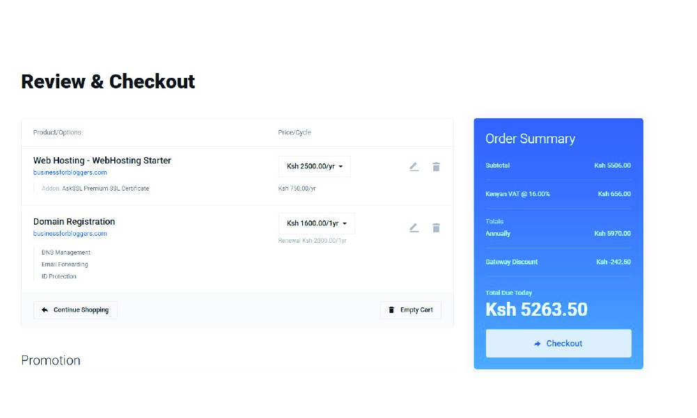Viewport: 697px width, 418px height.
Task: Select the Web Hosting - WebHosting Starter title
Action: [102, 160]
